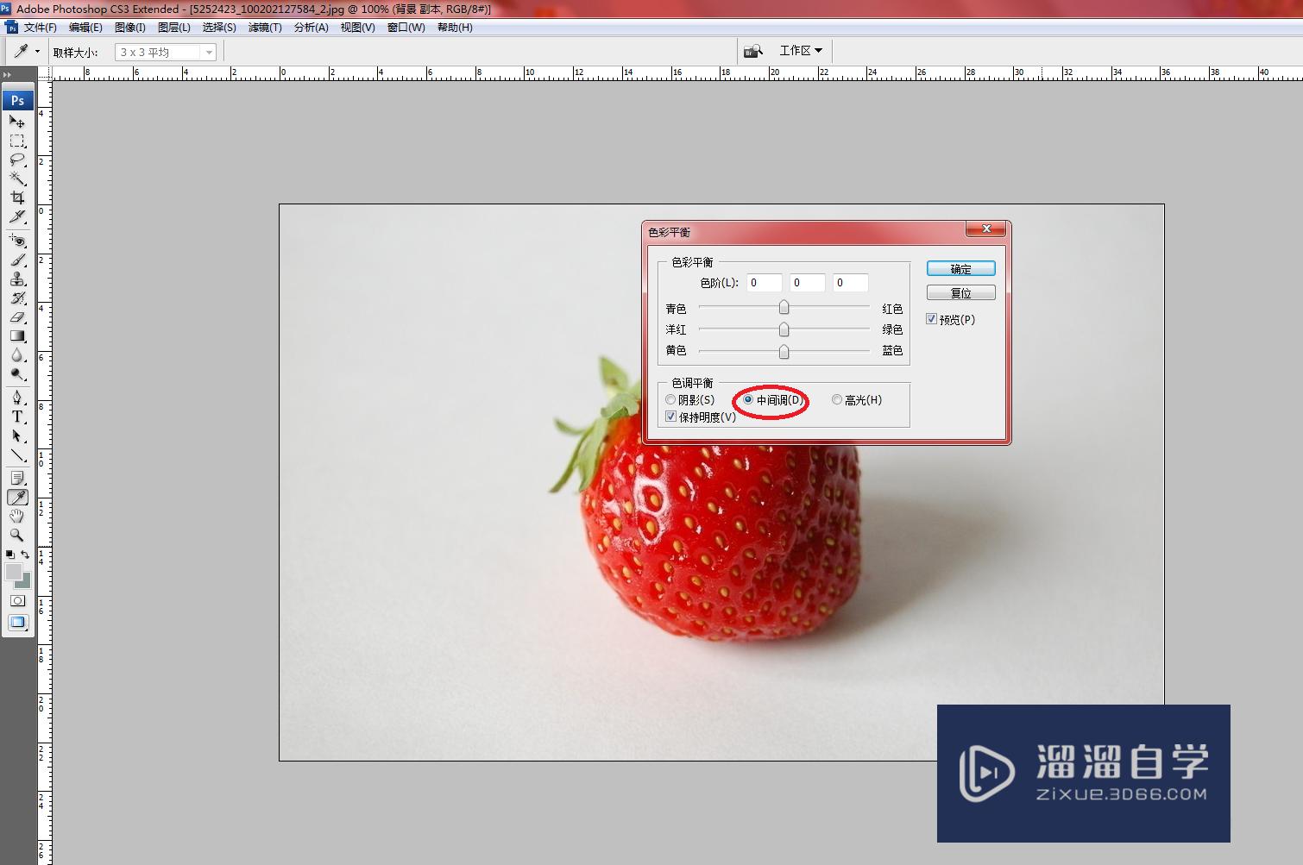The width and height of the screenshot is (1303, 865).
Task: Open the 视图(V) menu
Action: (x=357, y=28)
